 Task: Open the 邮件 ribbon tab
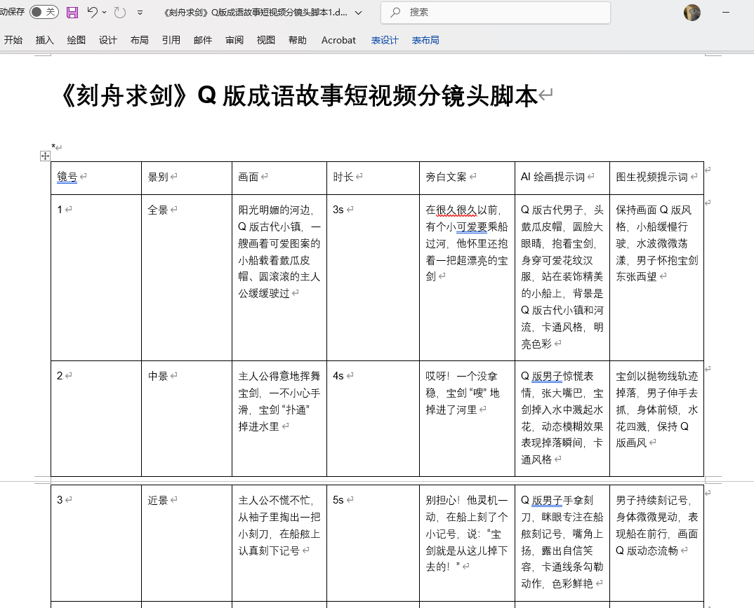(203, 41)
